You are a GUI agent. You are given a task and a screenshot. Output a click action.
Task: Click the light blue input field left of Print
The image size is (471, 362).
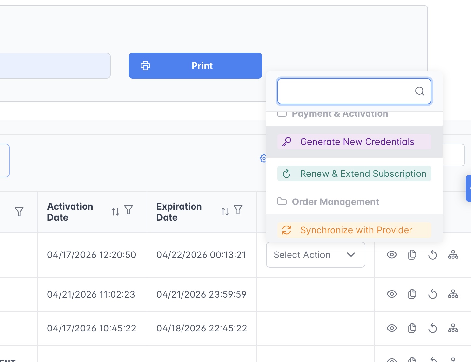coord(55,66)
